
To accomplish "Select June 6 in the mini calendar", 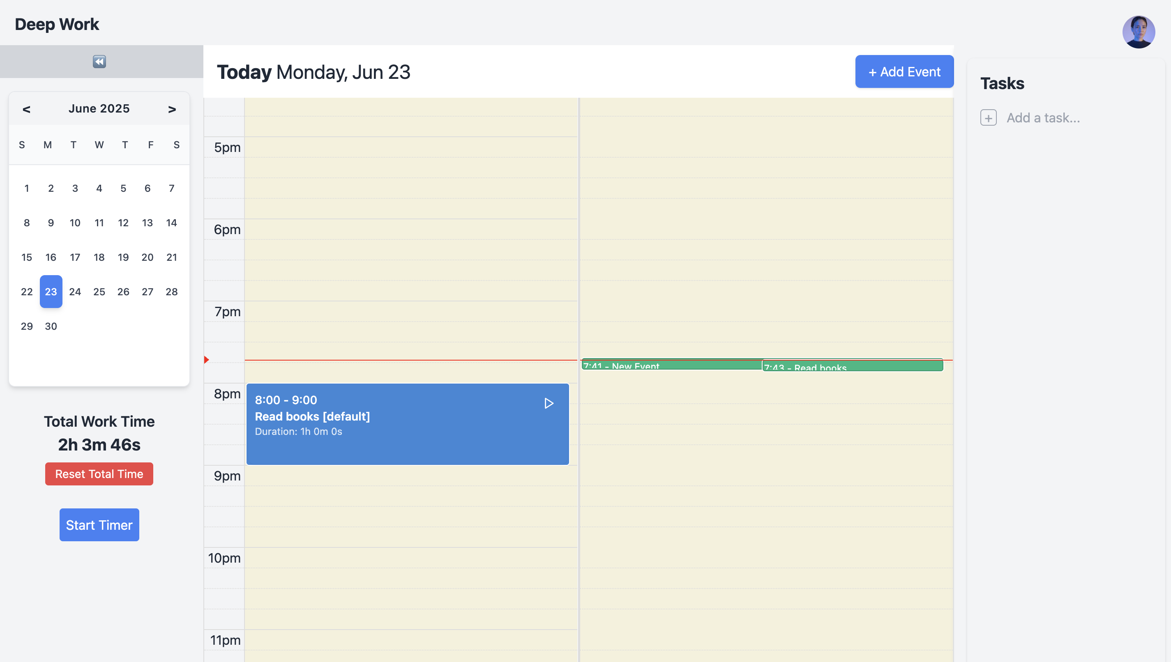I will 148,188.
